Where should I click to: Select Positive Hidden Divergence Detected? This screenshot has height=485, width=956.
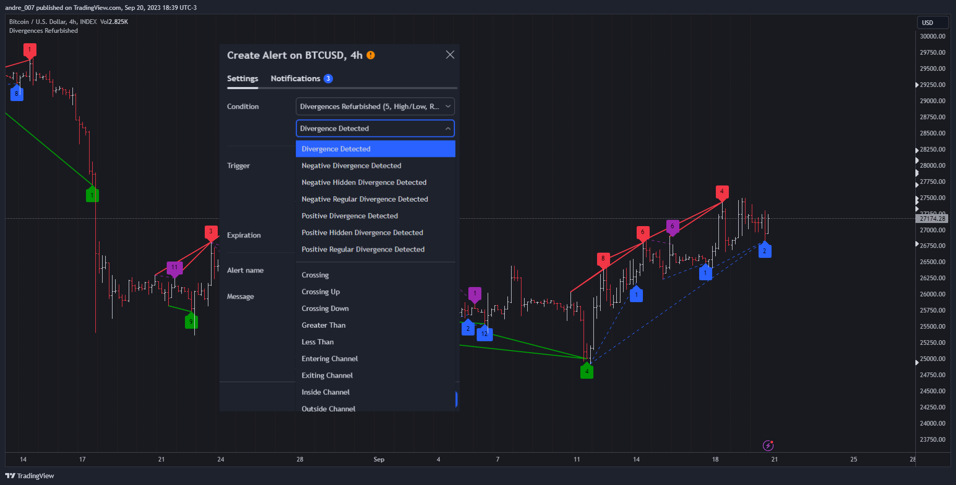(x=376, y=232)
